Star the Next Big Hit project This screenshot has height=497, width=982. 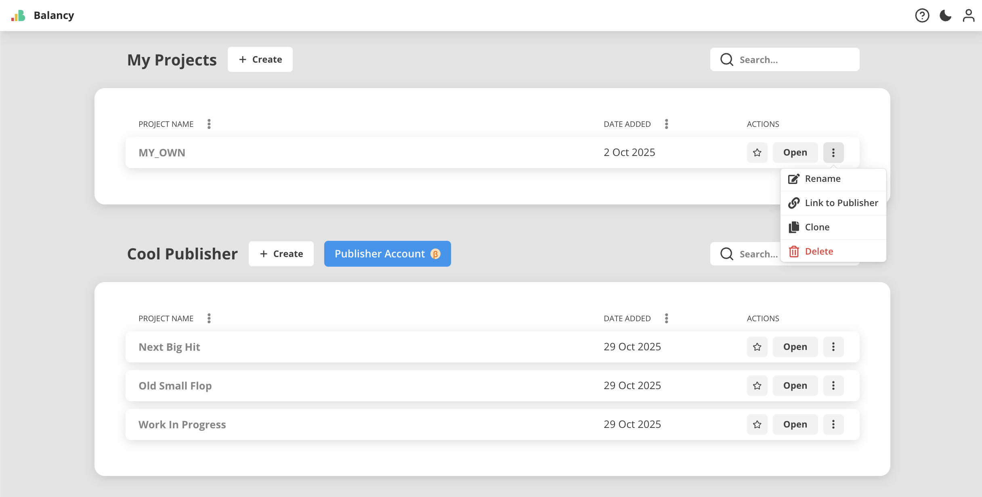(757, 347)
